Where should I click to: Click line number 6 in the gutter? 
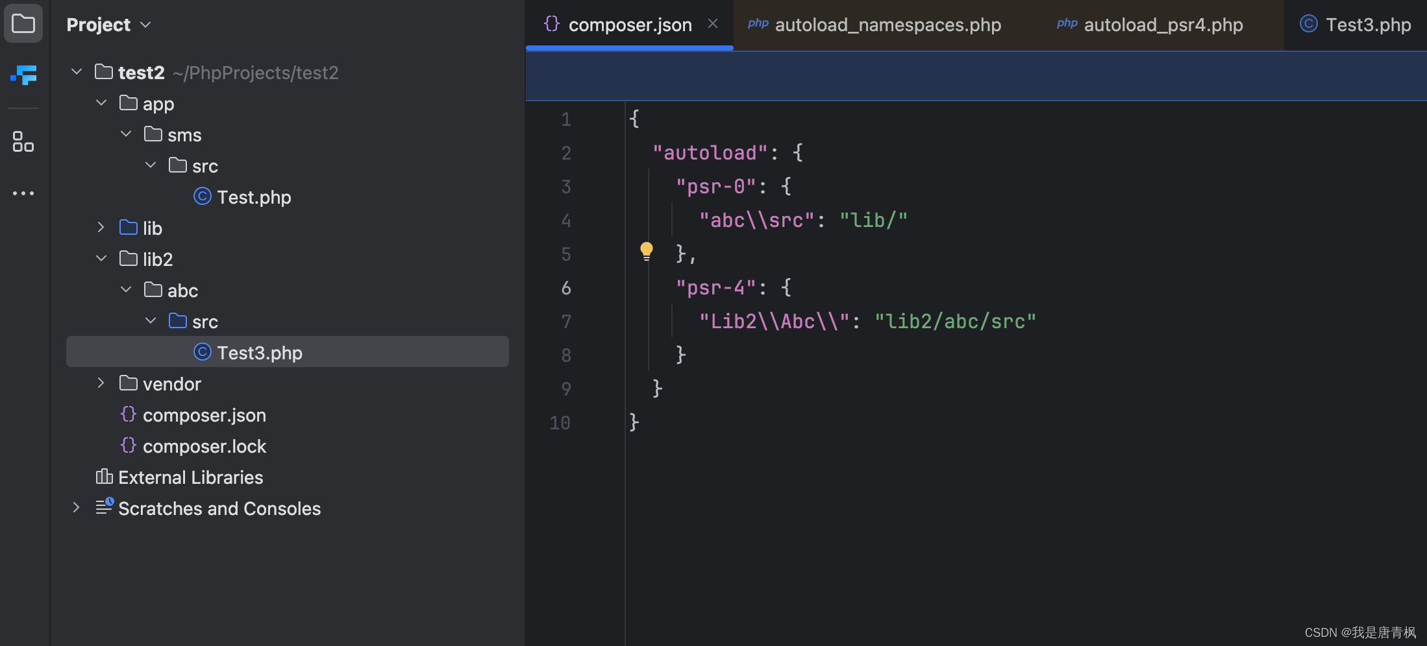[566, 287]
